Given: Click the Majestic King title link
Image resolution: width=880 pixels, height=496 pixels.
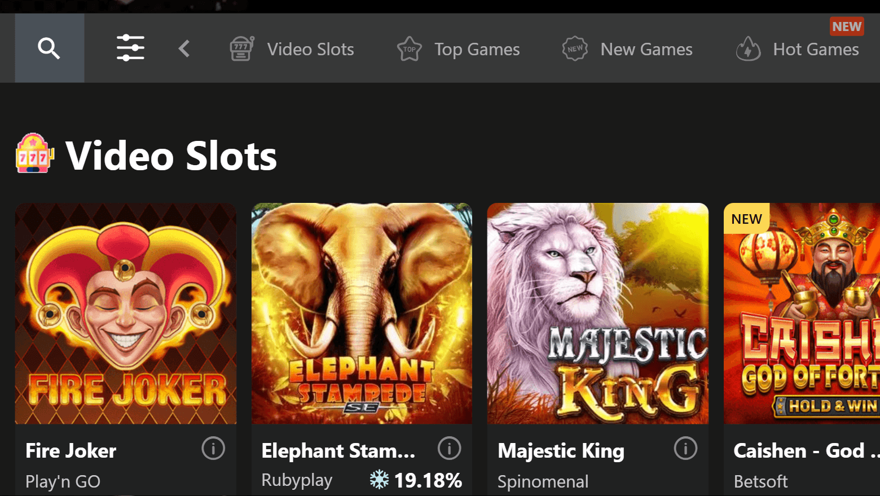Looking at the screenshot, I should tap(561, 451).
